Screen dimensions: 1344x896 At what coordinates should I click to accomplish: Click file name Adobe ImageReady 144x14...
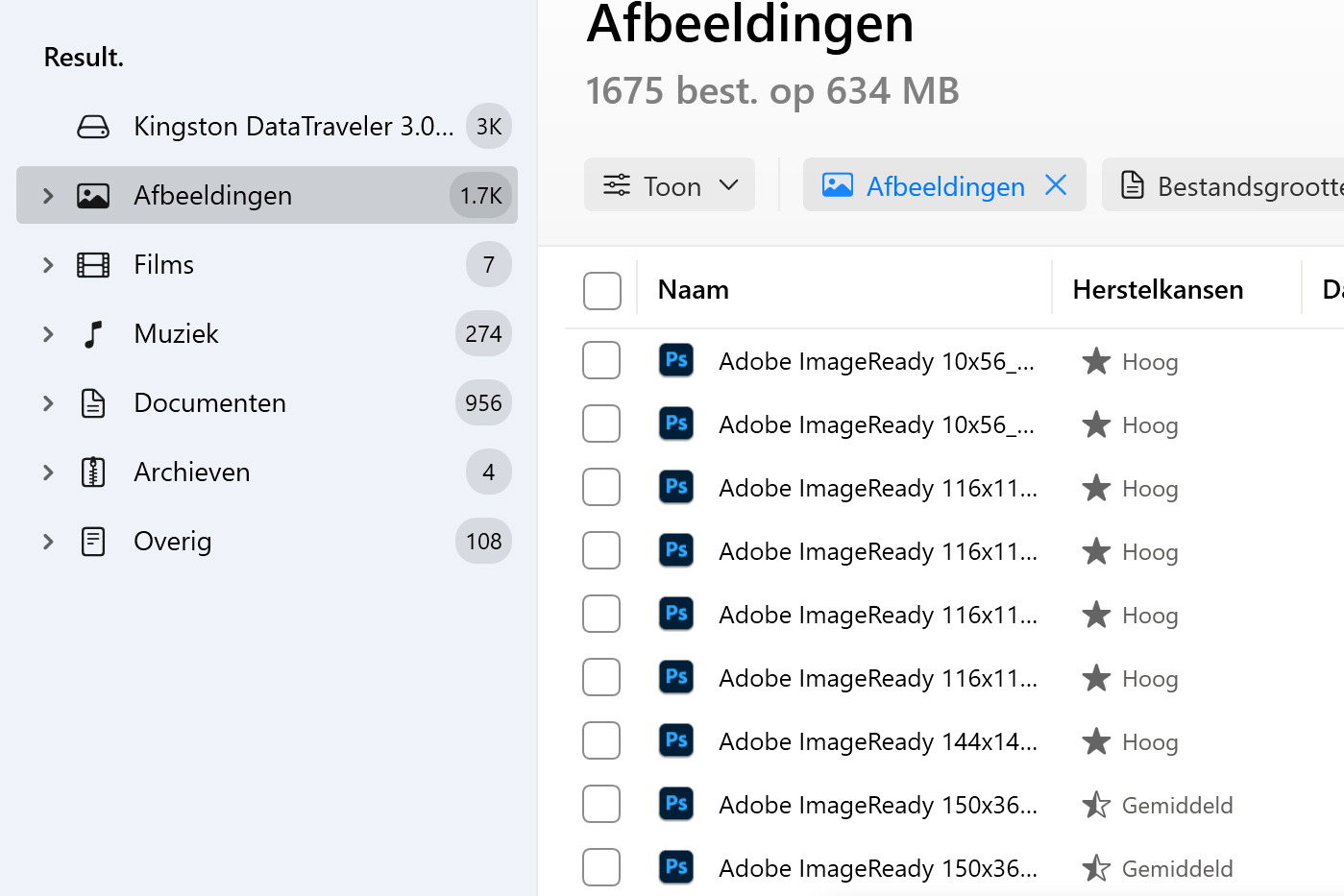[878, 741]
